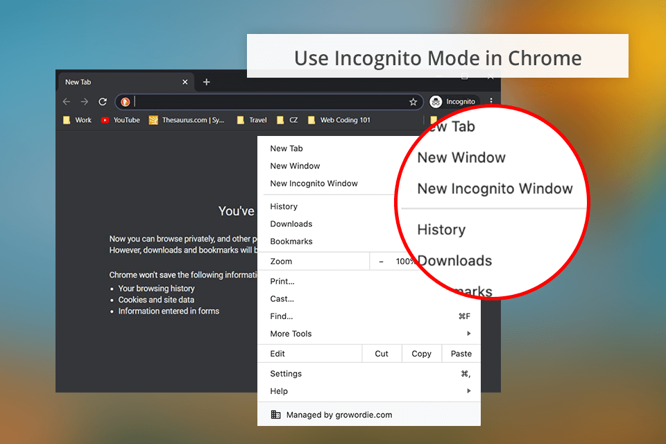Open a new tab with plus button
Viewport: 666px width, 444px height.
[x=207, y=82]
